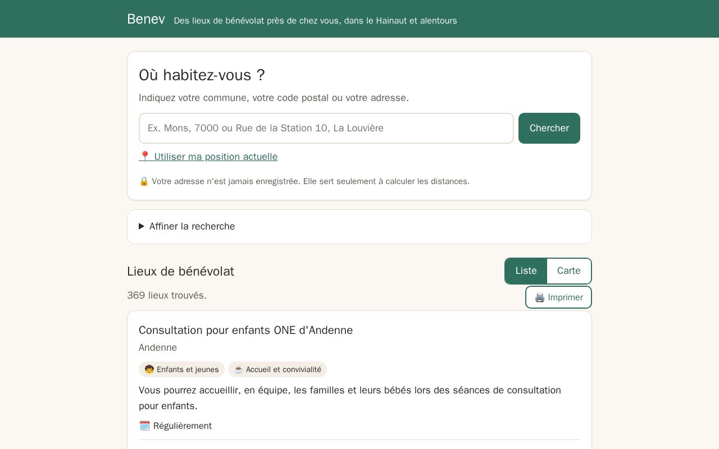Click the printer icon in Imprimer
719x449 pixels.
540,297
